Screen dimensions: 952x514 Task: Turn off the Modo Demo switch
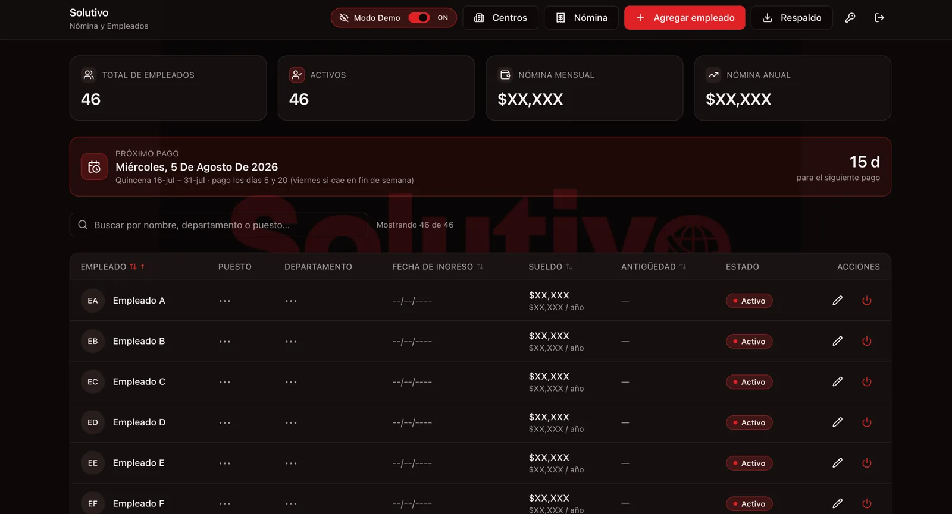pos(419,18)
